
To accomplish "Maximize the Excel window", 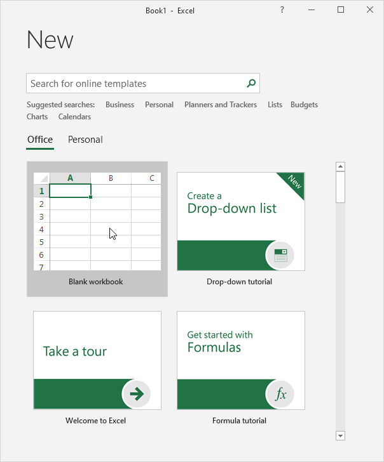I will click(x=341, y=10).
